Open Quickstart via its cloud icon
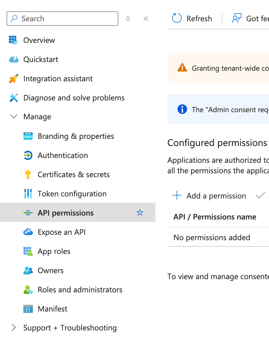The width and height of the screenshot is (269, 361). [x=14, y=59]
